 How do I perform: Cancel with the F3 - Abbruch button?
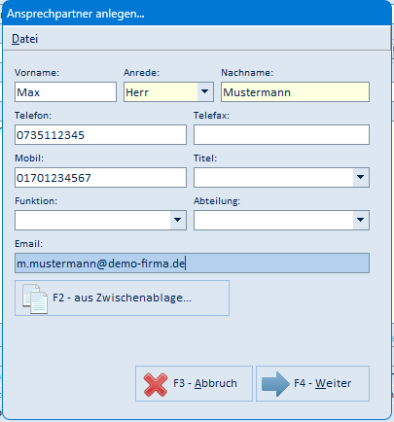click(194, 384)
